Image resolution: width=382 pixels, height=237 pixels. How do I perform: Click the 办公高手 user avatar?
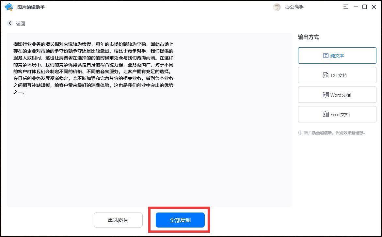[x=277, y=7]
